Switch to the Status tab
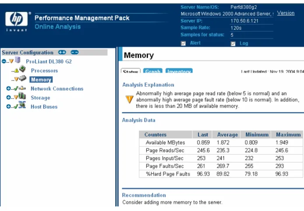Screen dimensions: 304x211 point(131,71)
